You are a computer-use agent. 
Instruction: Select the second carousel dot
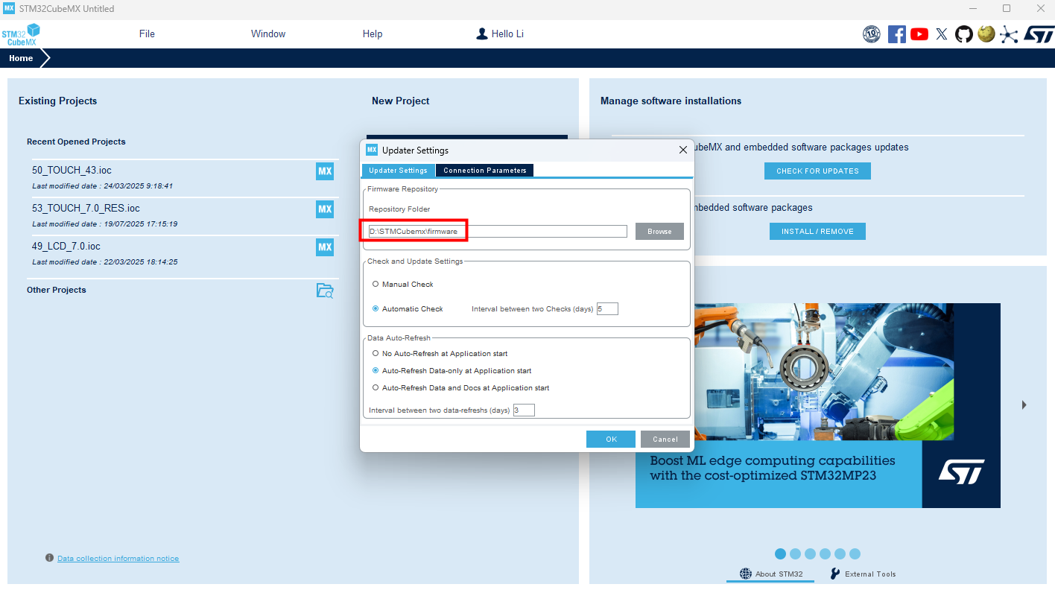tap(795, 553)
